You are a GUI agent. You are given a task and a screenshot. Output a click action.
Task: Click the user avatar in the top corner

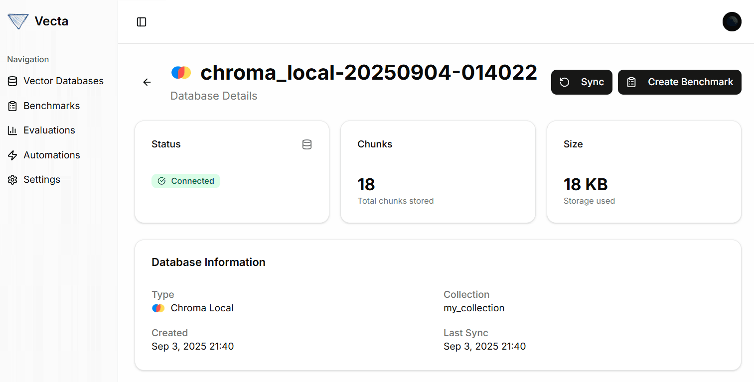pyautogui.click(x=732, y=21)
